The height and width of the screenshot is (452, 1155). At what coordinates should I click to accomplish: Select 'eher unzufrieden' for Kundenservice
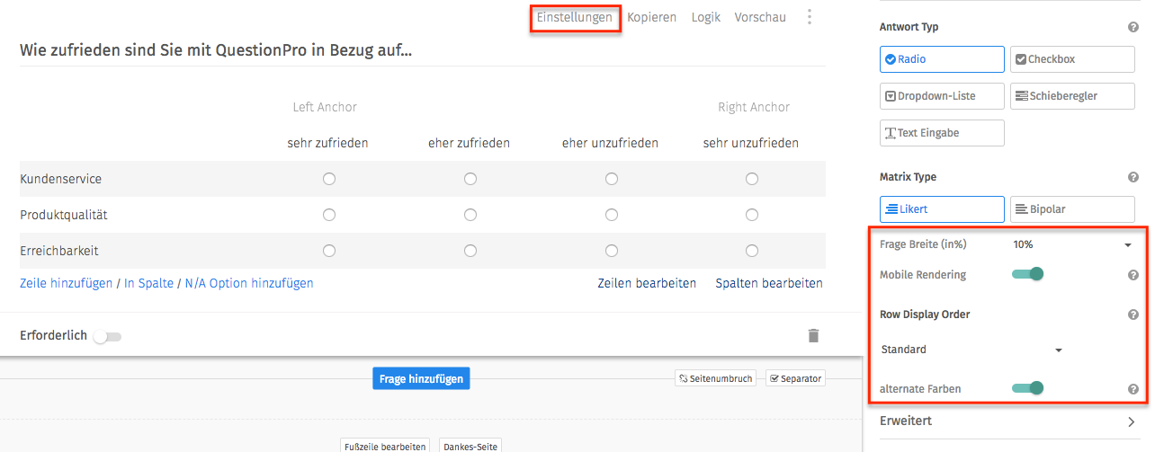pyautogui.click(x=612, y=179)
